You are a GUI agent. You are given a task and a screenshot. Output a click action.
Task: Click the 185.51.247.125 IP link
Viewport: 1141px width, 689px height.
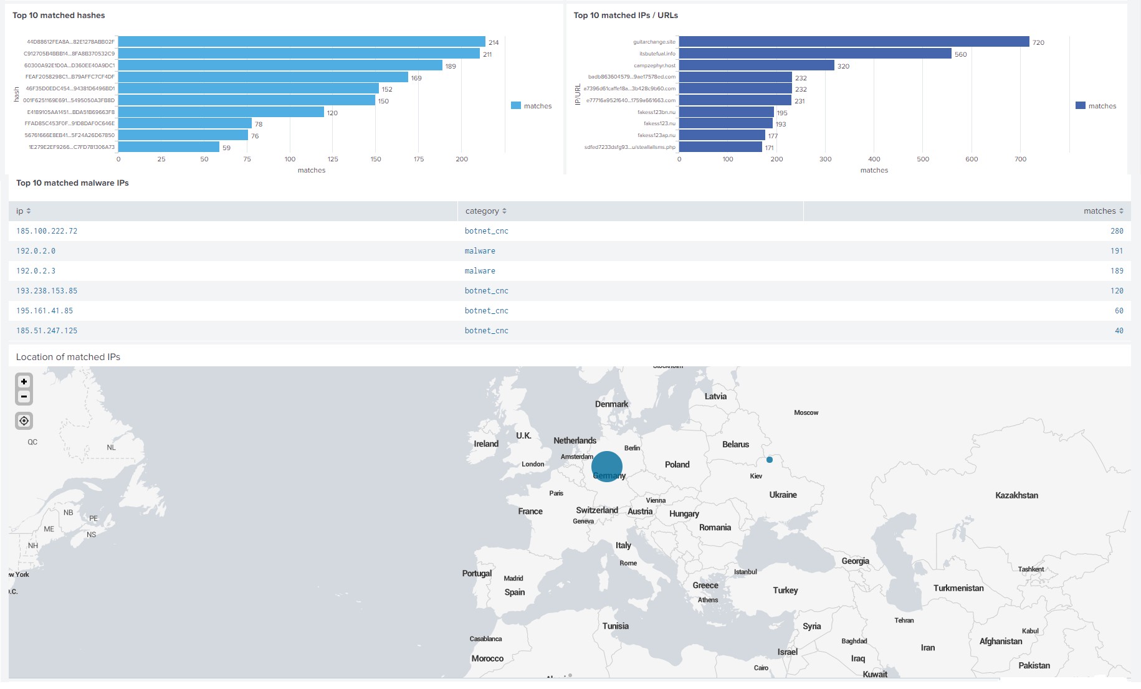47,330
